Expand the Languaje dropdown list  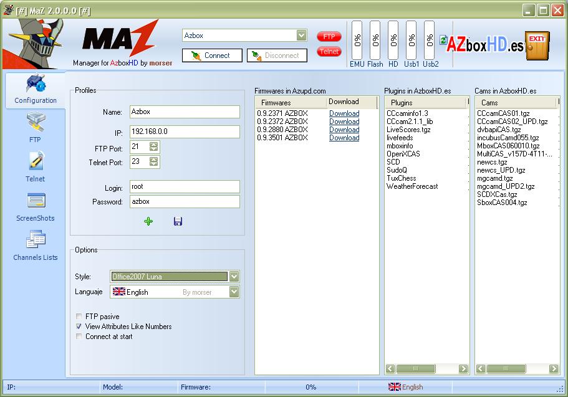(234, 292)
